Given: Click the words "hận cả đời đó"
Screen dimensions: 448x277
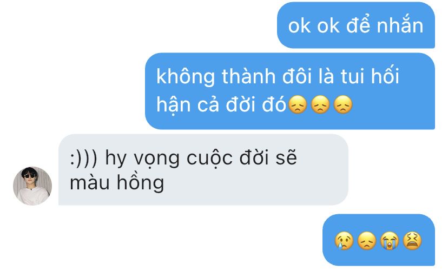Looking at the screenshot, I should 221,105.
